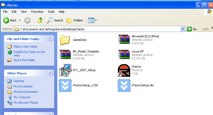
Task: Click the GameData file name
Action: [x=79, y=40]
